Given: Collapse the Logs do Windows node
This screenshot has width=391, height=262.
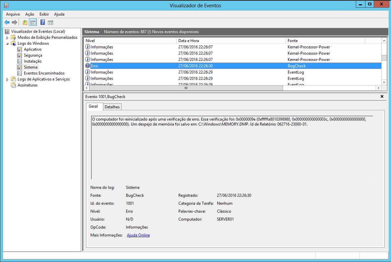Looking at the screenshot, I should tap(7, 43).
